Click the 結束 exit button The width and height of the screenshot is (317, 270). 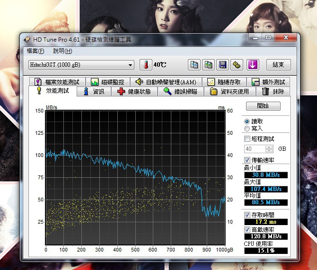click(279, 65)
